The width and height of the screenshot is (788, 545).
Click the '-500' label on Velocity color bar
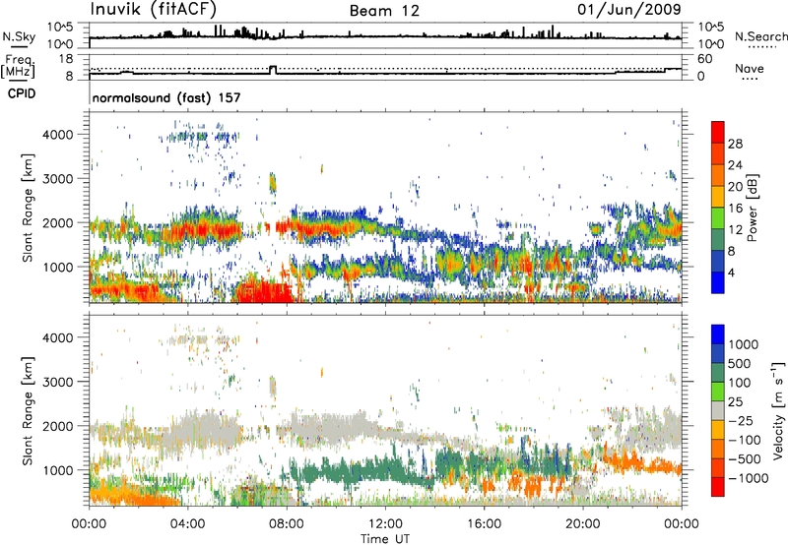pyautogui.click(x=745, y=459)
